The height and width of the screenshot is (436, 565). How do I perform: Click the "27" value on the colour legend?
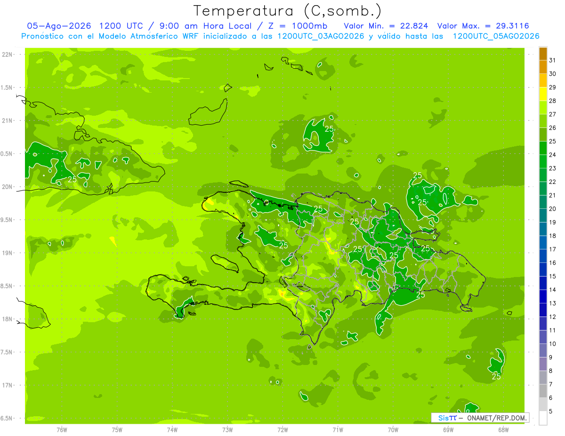552,114
